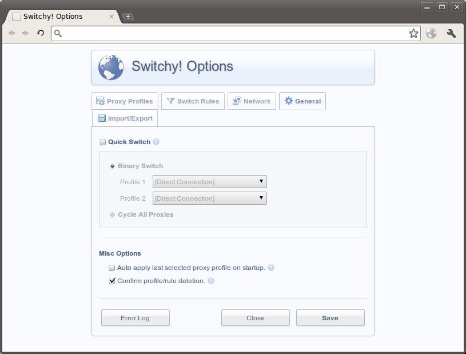Open the Network tab
This screenshot has height=354, width=466.
(252, 101)
